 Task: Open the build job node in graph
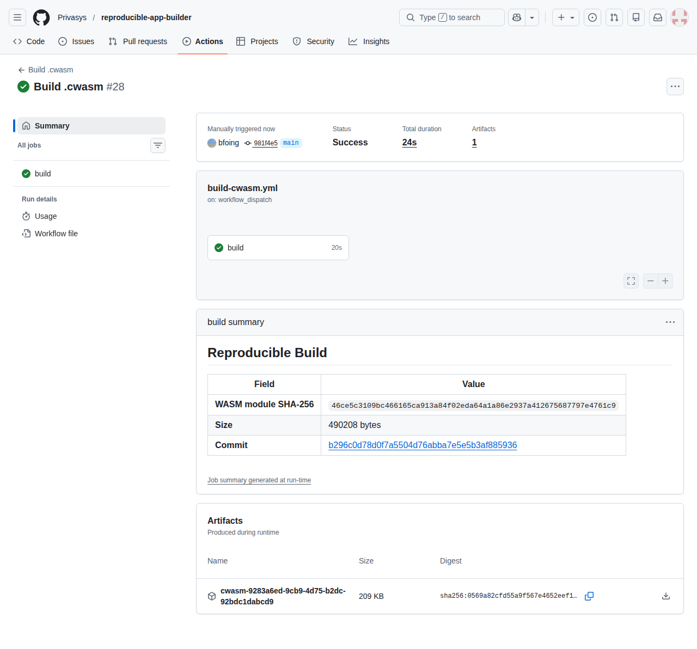(278, 248)
